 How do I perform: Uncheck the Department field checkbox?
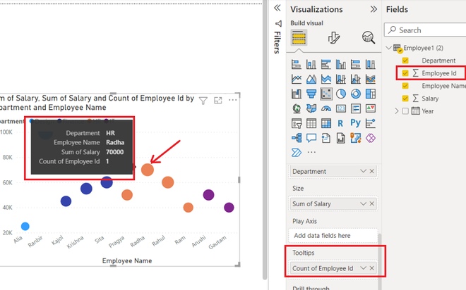point(405,61)
